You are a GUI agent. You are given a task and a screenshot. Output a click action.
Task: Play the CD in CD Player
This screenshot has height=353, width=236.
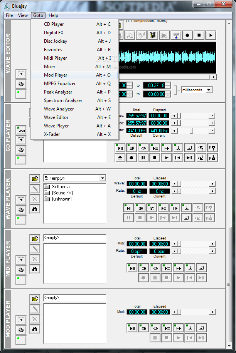point(166,157)
